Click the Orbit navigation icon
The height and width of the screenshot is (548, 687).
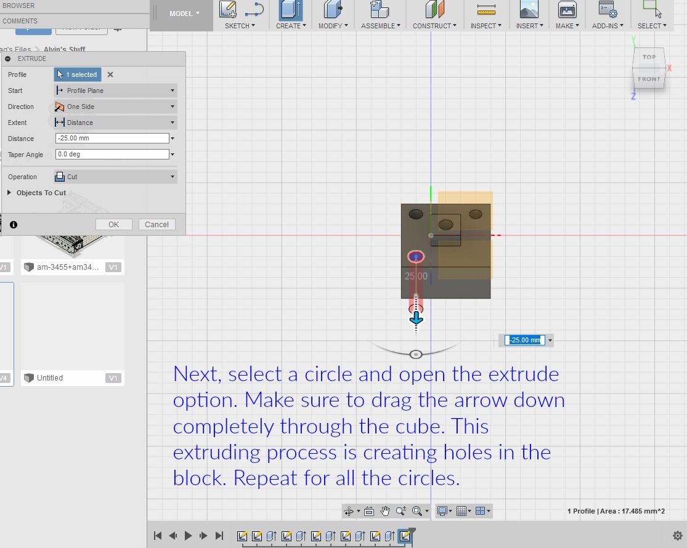pos(349,511)
